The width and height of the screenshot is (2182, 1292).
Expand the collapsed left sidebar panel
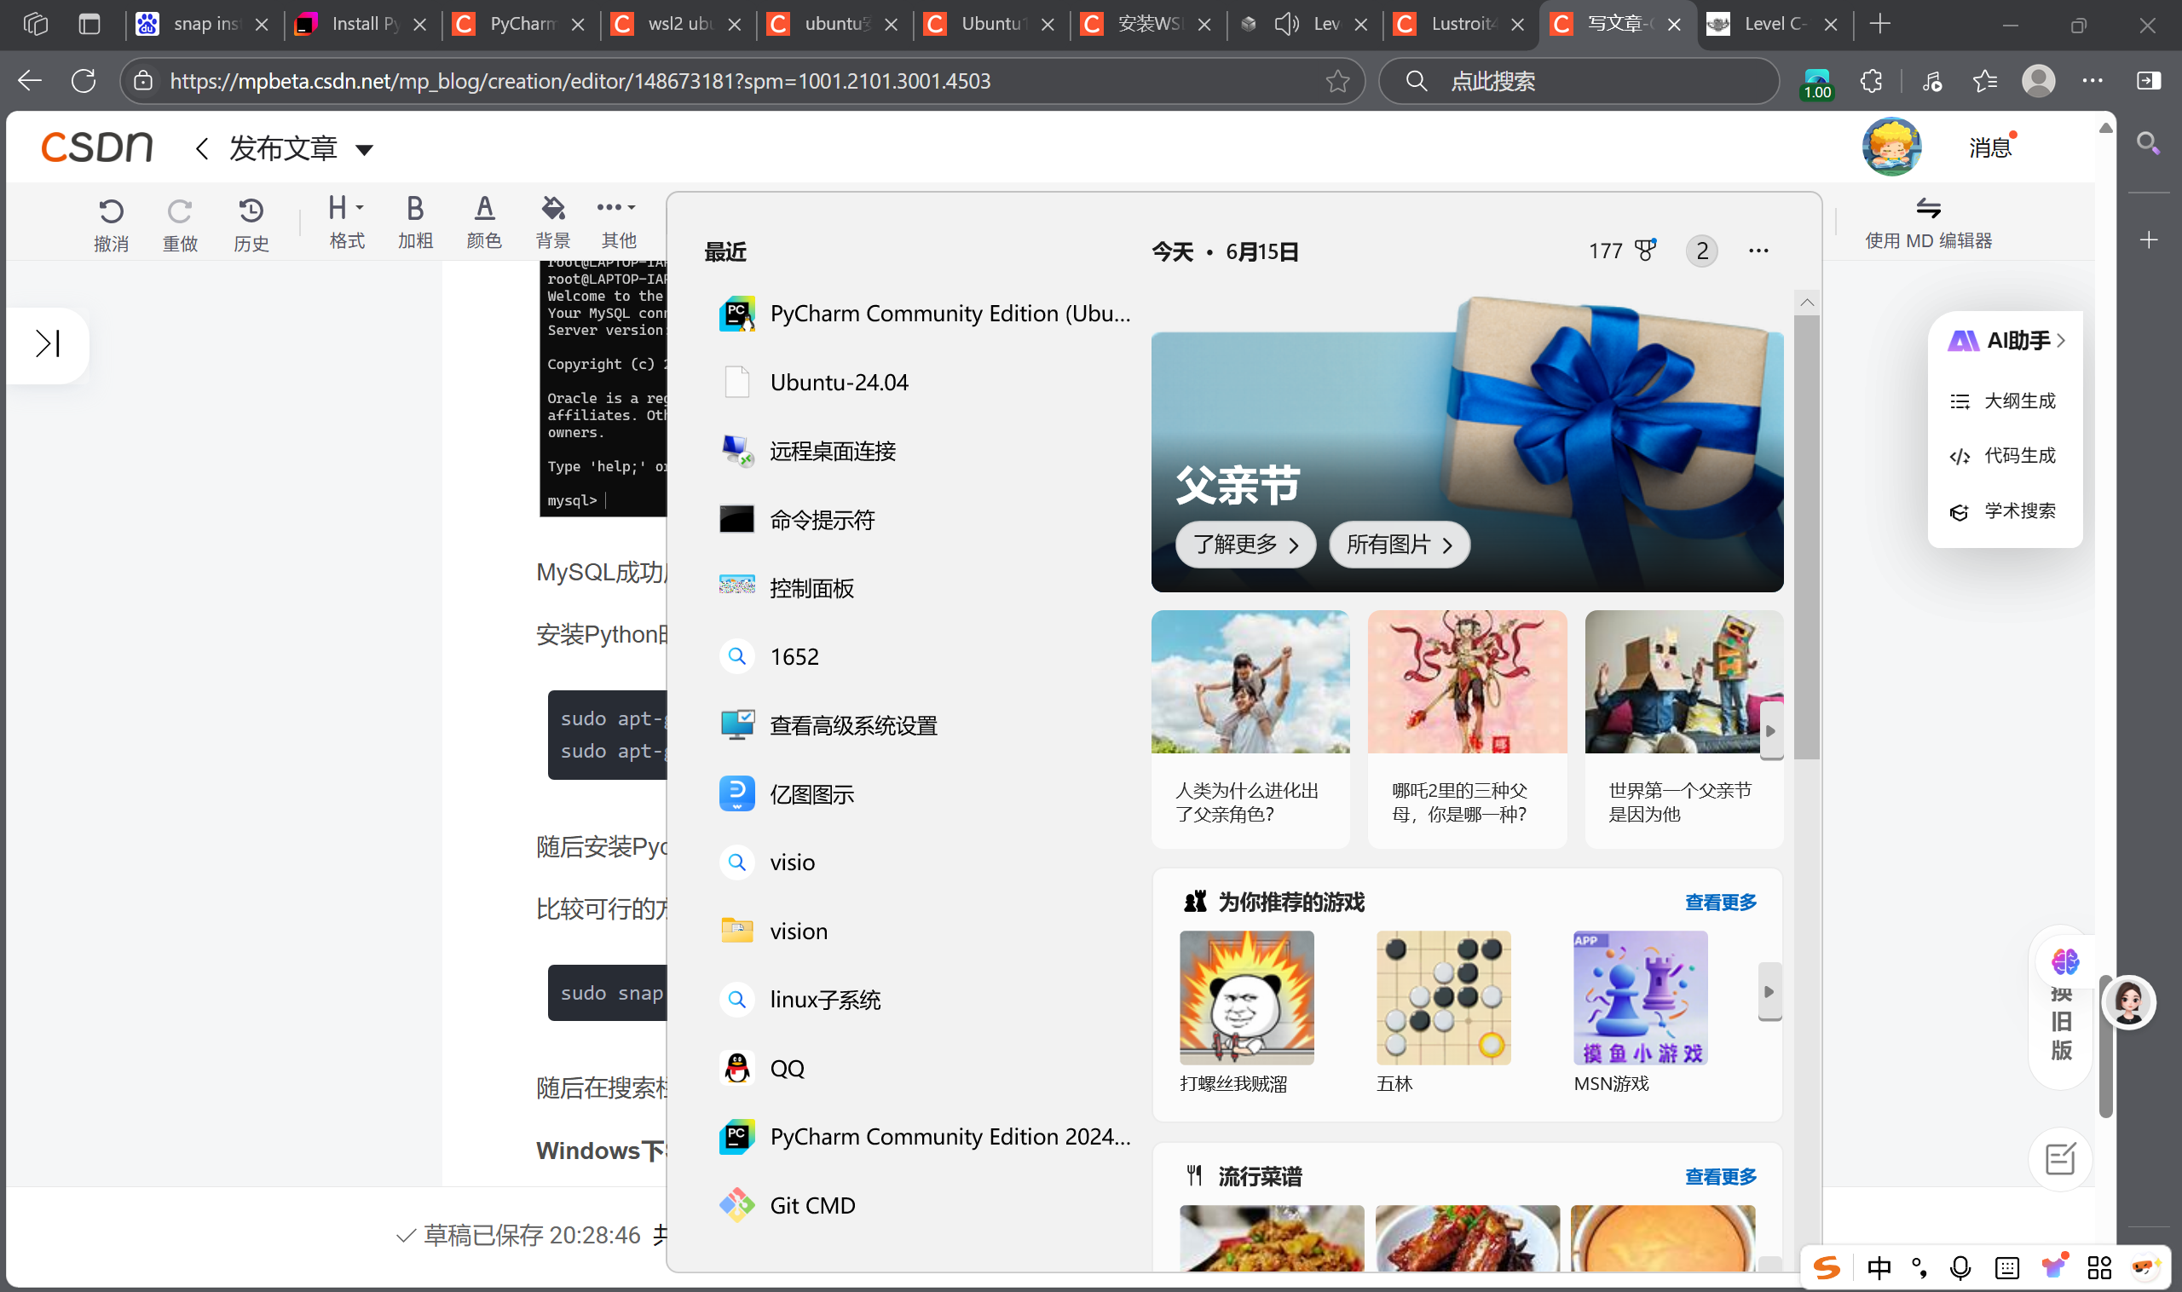[x=47, y=344]
